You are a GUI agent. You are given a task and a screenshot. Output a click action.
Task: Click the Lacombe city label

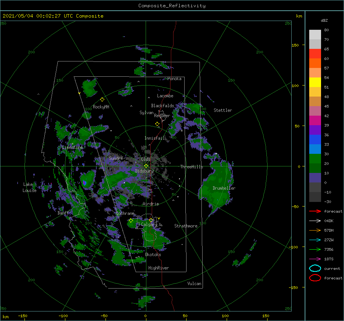(165, 96)
